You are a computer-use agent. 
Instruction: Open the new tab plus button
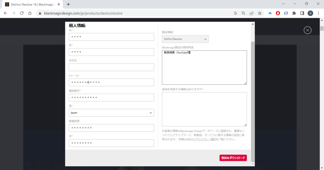coord(68,4)
